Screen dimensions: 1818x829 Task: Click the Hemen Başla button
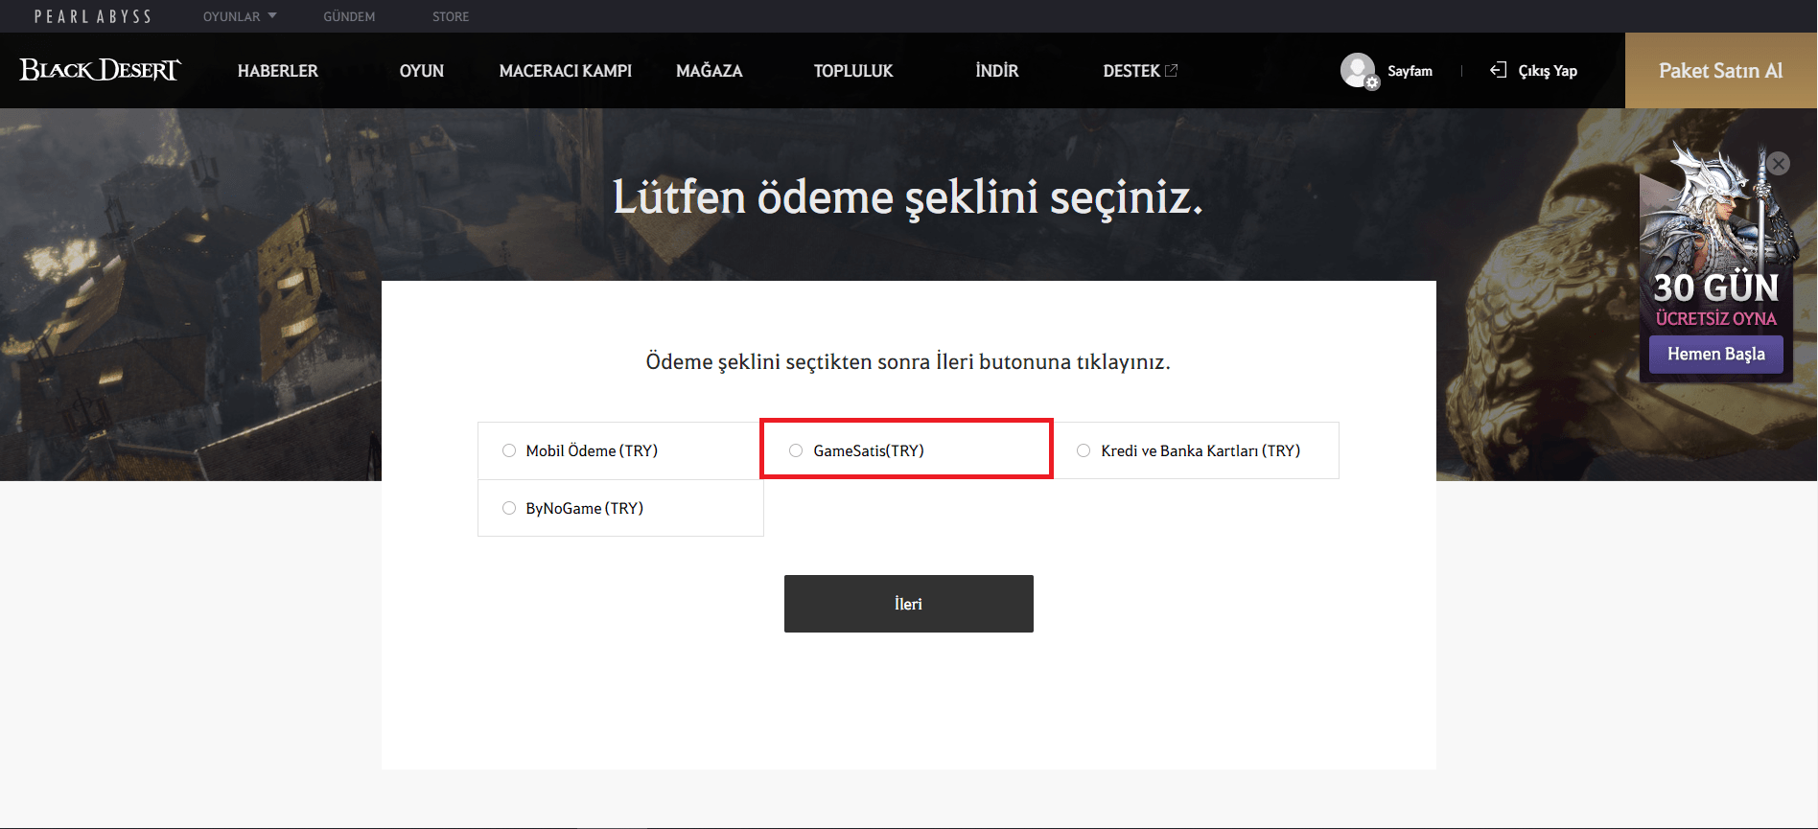point(1716,354)
